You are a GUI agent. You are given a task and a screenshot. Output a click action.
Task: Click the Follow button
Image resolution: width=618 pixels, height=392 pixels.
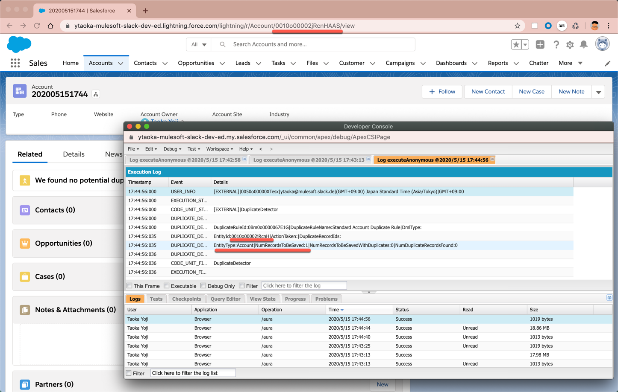(x=442, y=92)
